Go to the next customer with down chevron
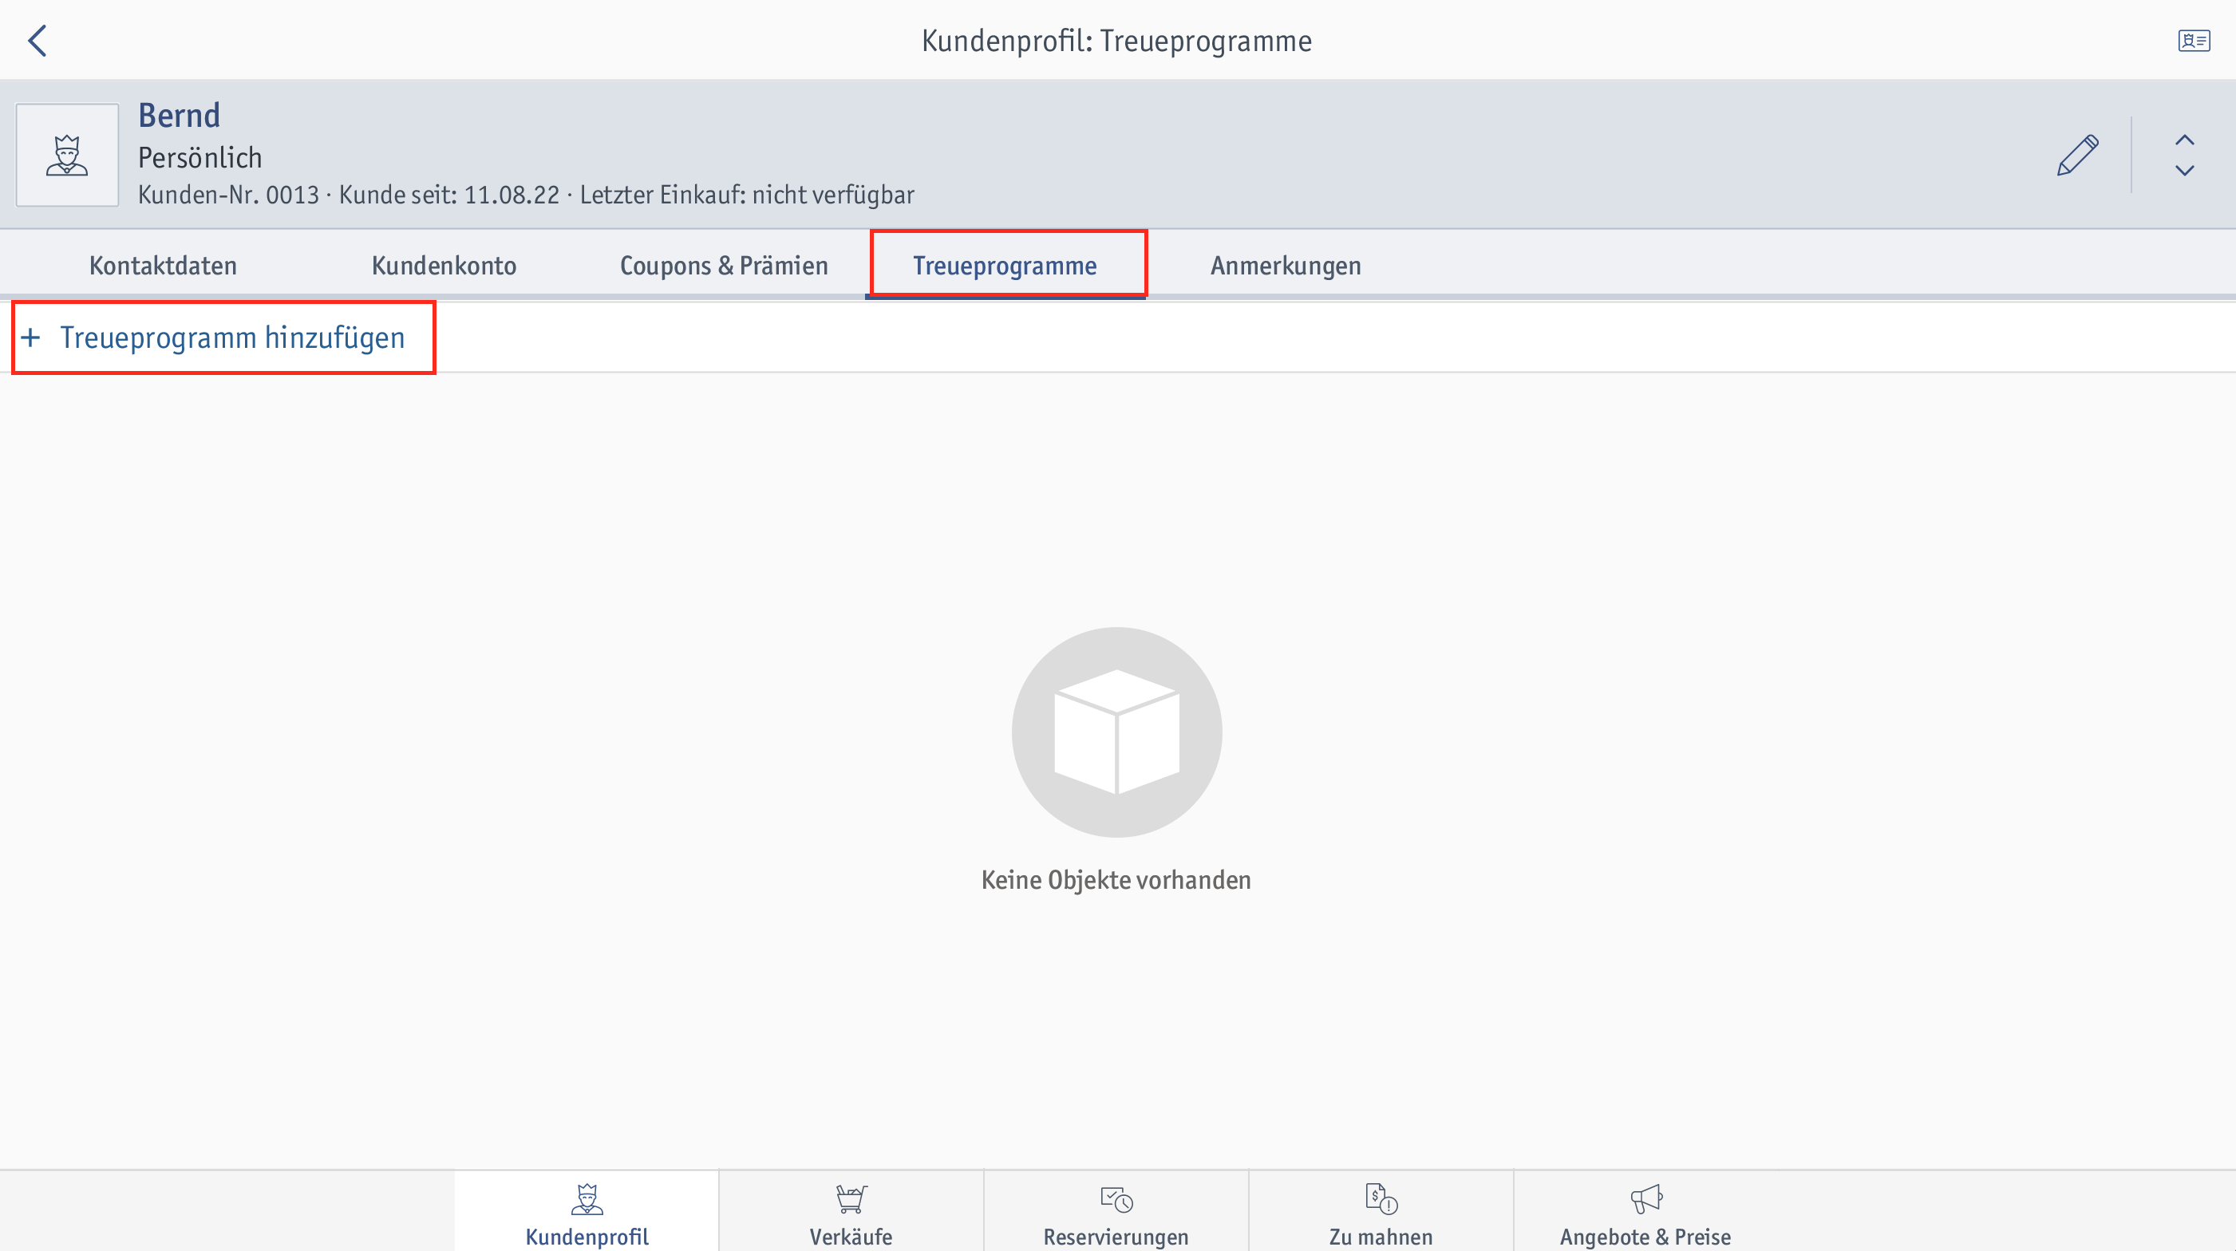This screenshot has width=2236, height=1251. click(2184, 171)
